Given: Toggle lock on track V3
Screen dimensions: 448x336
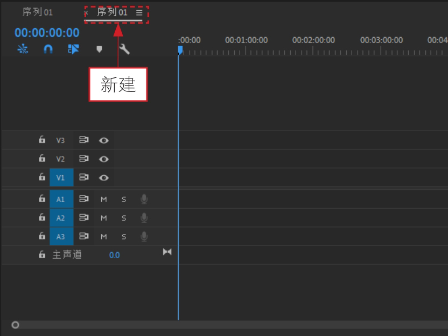Looking at the screenshot, I should [x=42, y=139].
